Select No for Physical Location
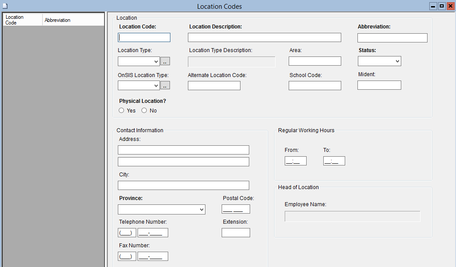 pyautogui.click(x=144, y=110)
